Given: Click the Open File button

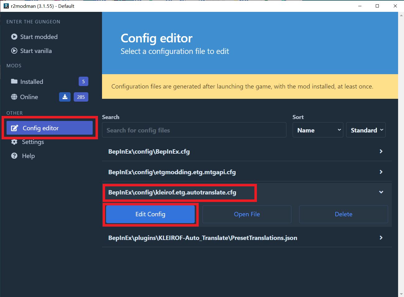Looking at the screenshot, I should point(247,214).
